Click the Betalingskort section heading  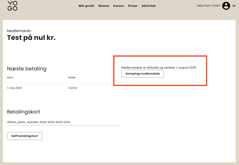[24, 112]
